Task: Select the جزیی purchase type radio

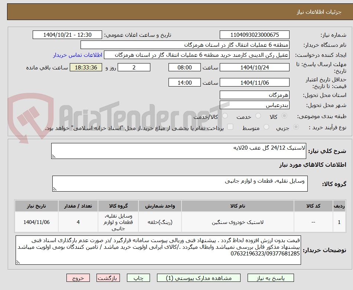Action: (296, 127)
